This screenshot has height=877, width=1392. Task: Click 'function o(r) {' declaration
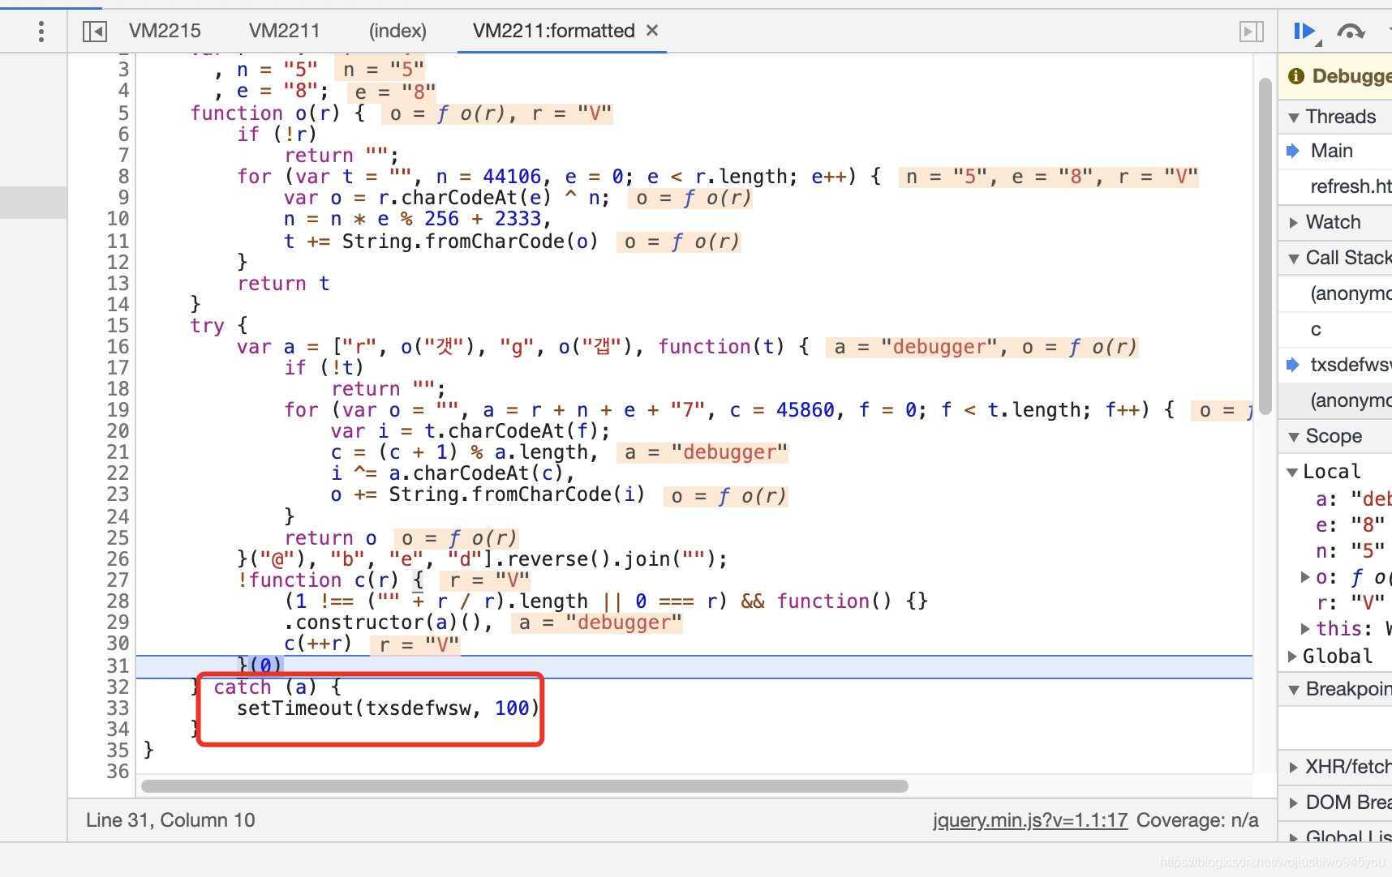pos(277,113)
